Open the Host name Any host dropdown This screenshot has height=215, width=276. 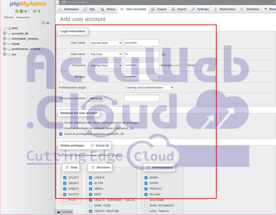[105, 54]
